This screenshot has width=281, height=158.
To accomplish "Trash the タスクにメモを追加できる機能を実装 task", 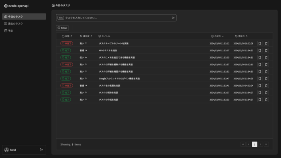I will click(266, 57).
